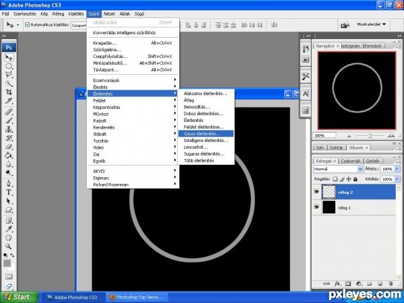Open tool preset picker arrow
404x303 pixels.
tap(18, 25)
